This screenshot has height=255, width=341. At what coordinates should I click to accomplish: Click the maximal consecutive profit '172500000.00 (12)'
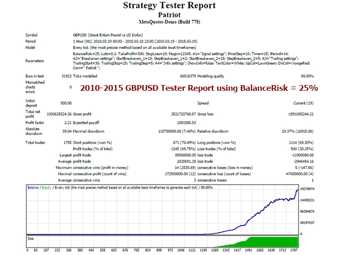pos(181,174)
